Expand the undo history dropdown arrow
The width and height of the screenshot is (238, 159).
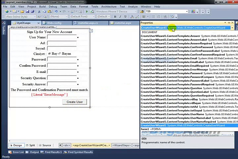point(60,11)
